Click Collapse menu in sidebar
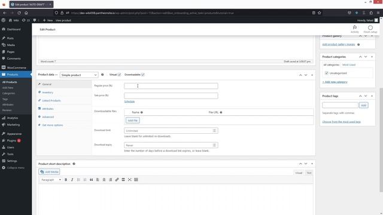 16,168
